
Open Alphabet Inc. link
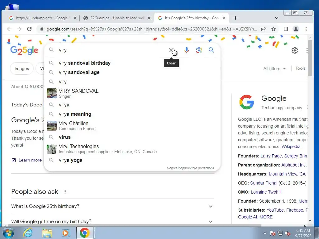click(294, 165)
